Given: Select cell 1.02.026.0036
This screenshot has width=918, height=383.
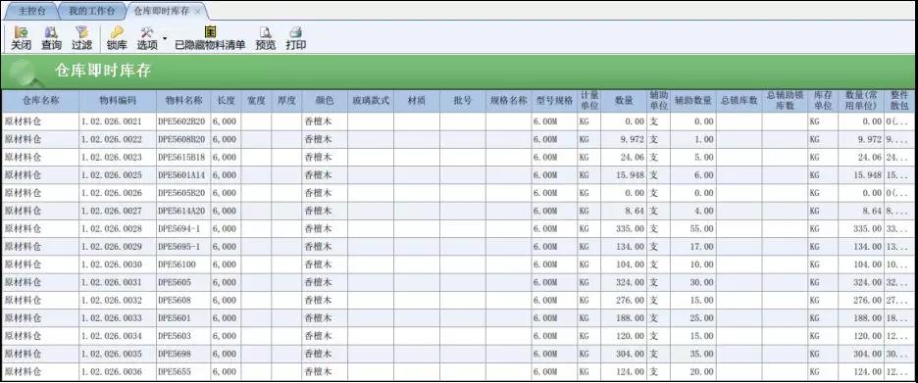Looking at the screenshot, I should pos(118,372).
